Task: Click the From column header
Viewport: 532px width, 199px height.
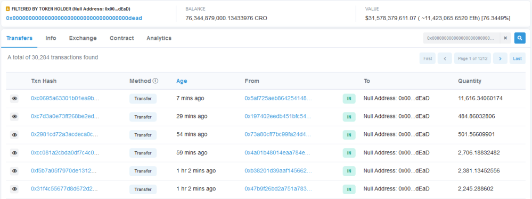Action: (x=252, y=81)
